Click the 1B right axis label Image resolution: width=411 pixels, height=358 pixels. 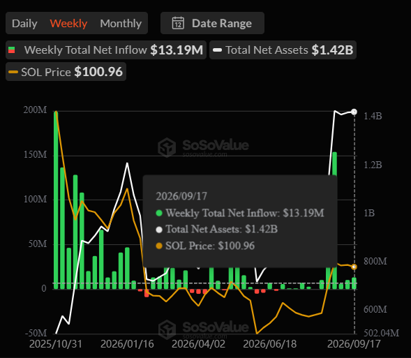(x=369, y=213)
